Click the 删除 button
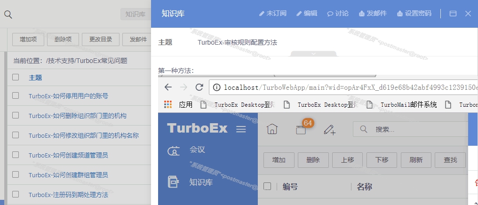The height and width of the screenshot is (205, 478). (313, 160)
